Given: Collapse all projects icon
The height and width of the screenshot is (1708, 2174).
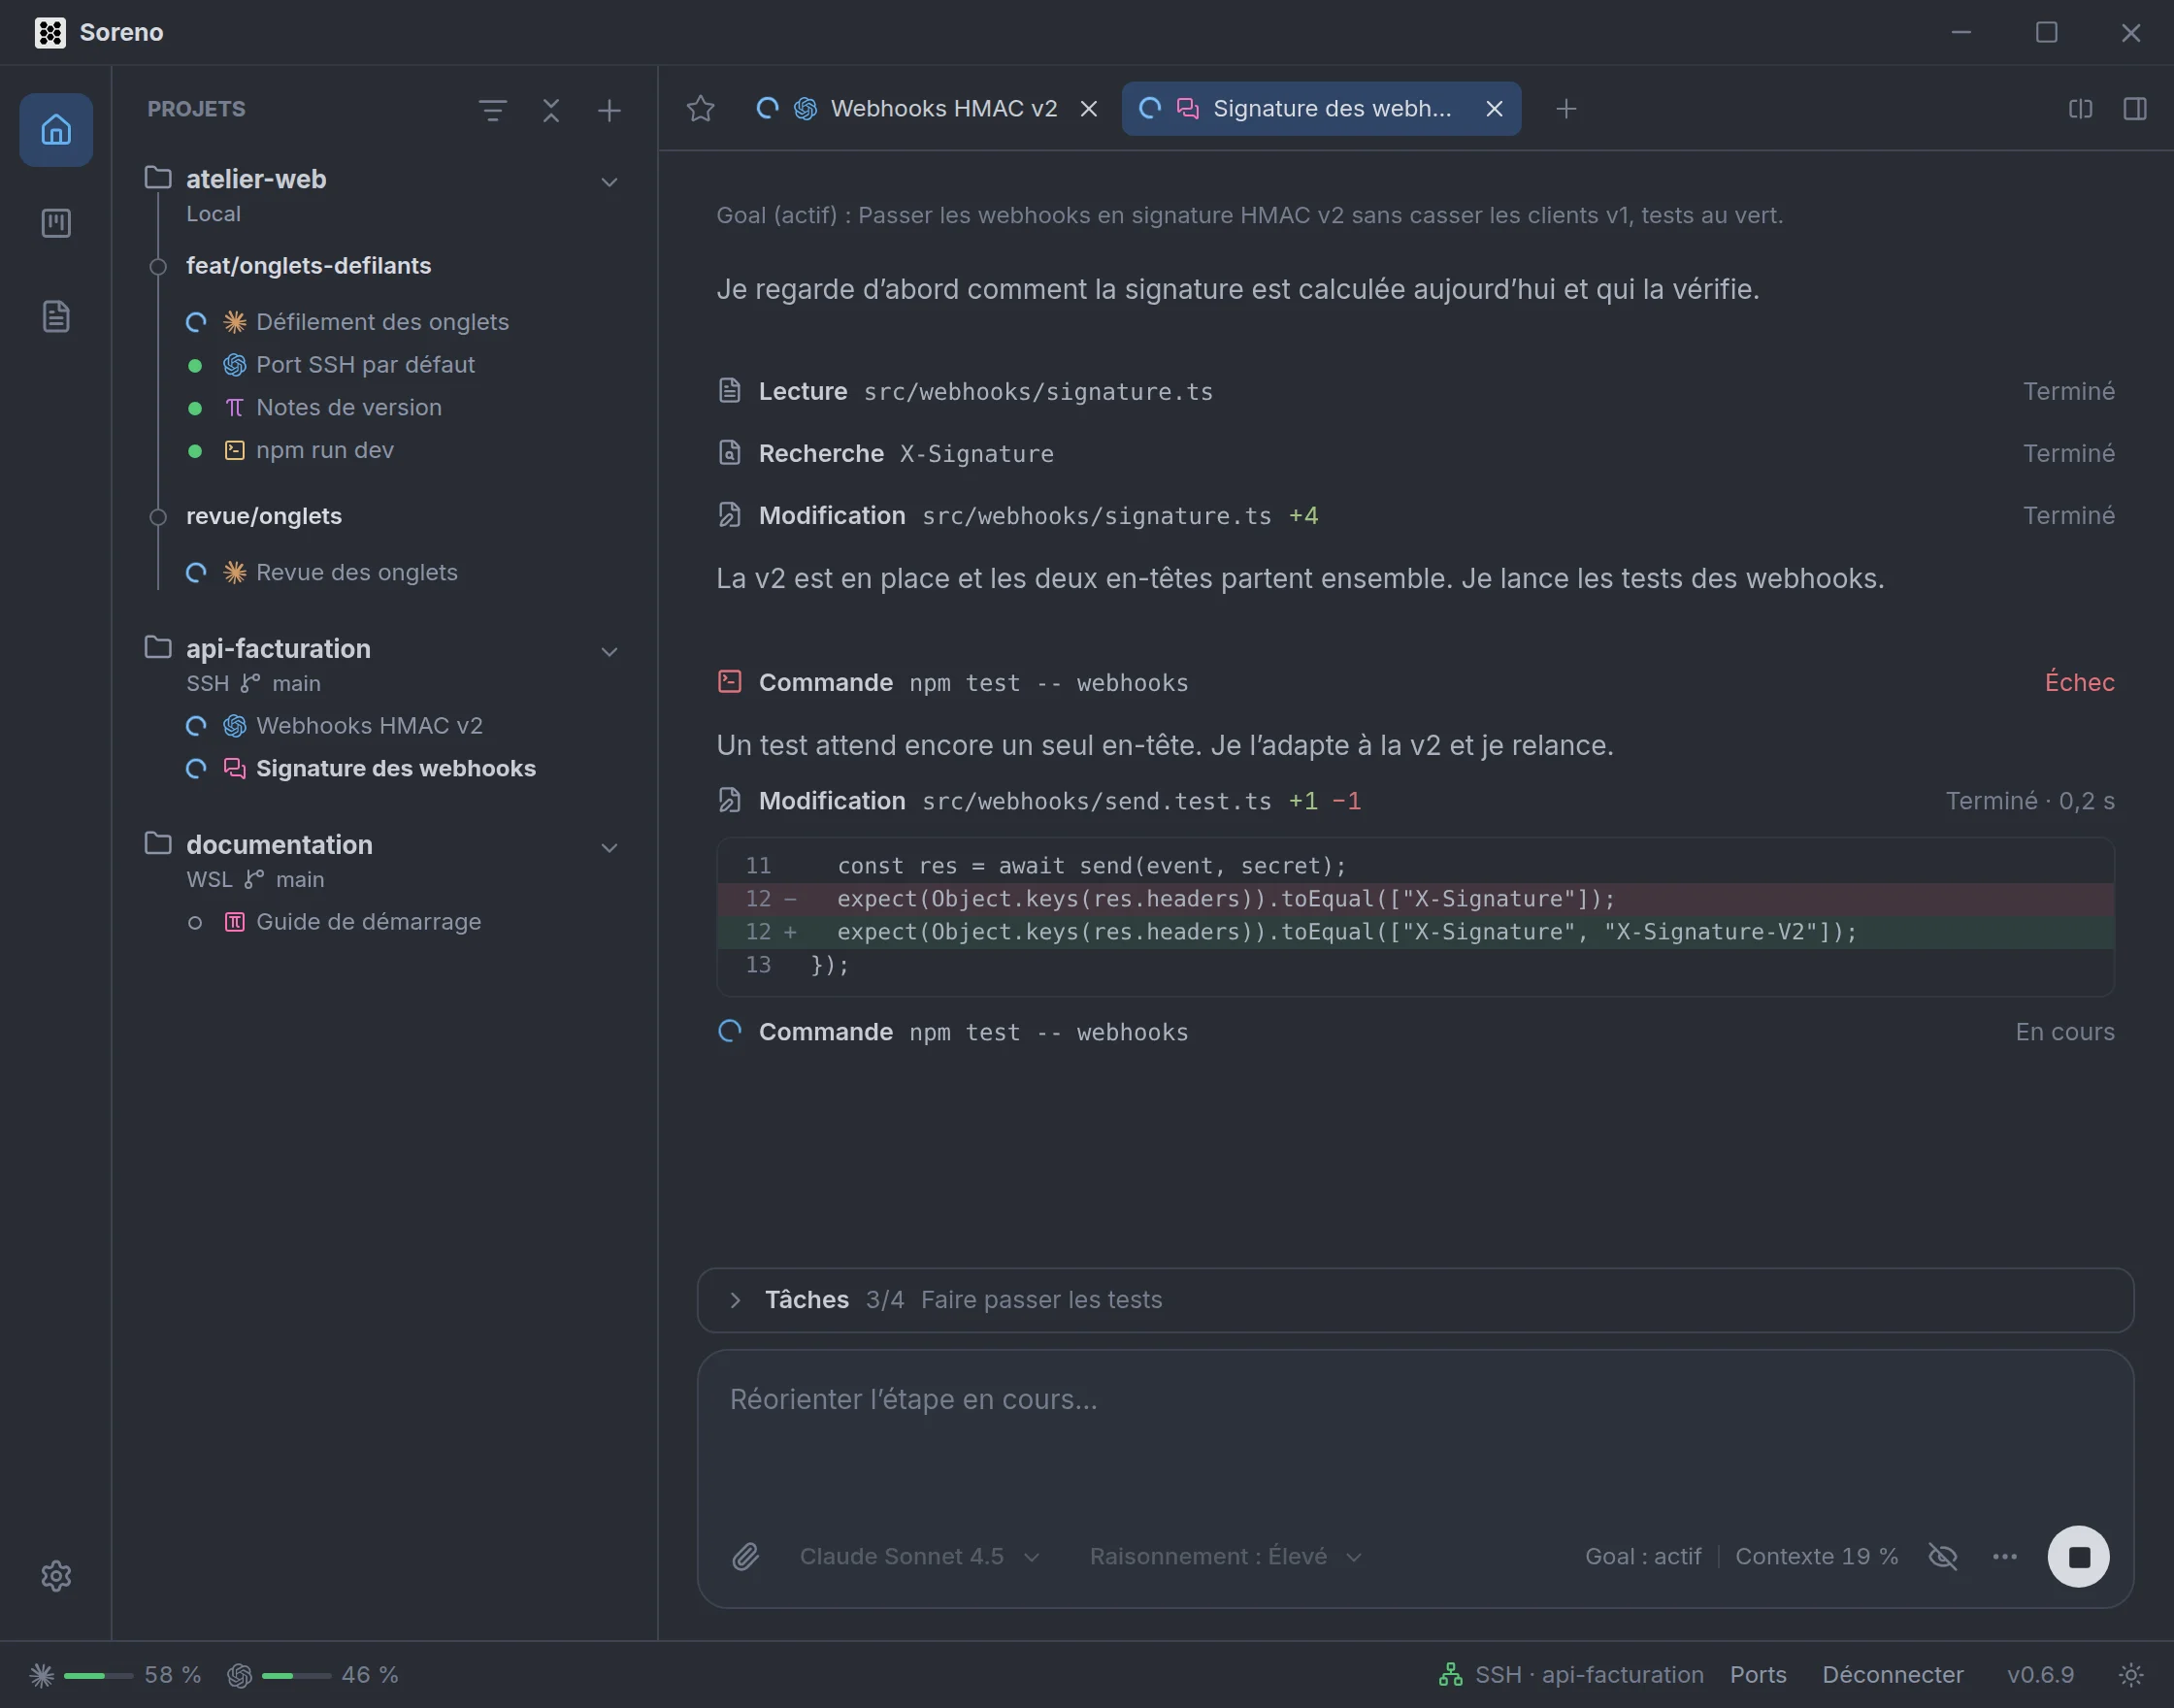Looking at the screenshot, I should point(551,110).
